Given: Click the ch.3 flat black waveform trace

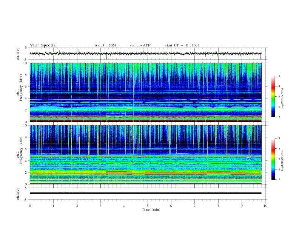Looking at the screenshot, I should click(145, 193).
